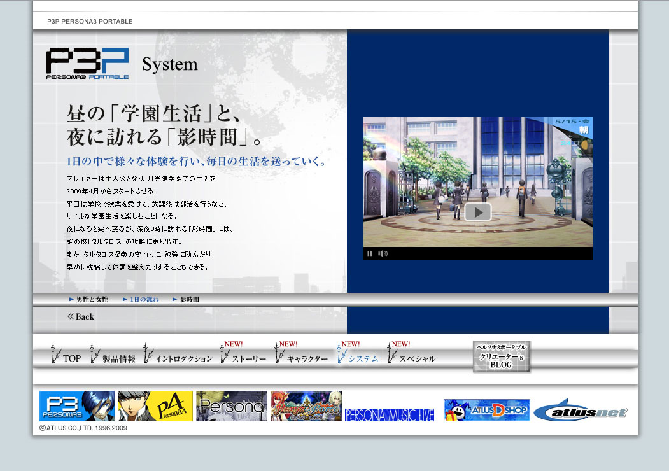Open the P4 Persona4 banner

pyautogui.click(x=155, y=406)
